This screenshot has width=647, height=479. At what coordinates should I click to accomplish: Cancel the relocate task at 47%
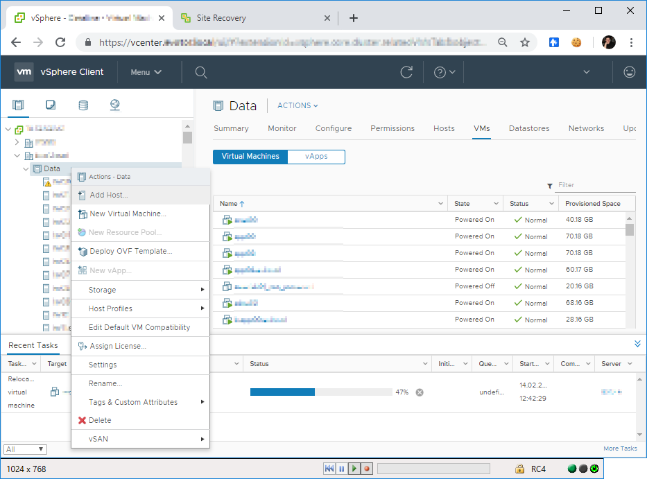[x=420, y=392]
